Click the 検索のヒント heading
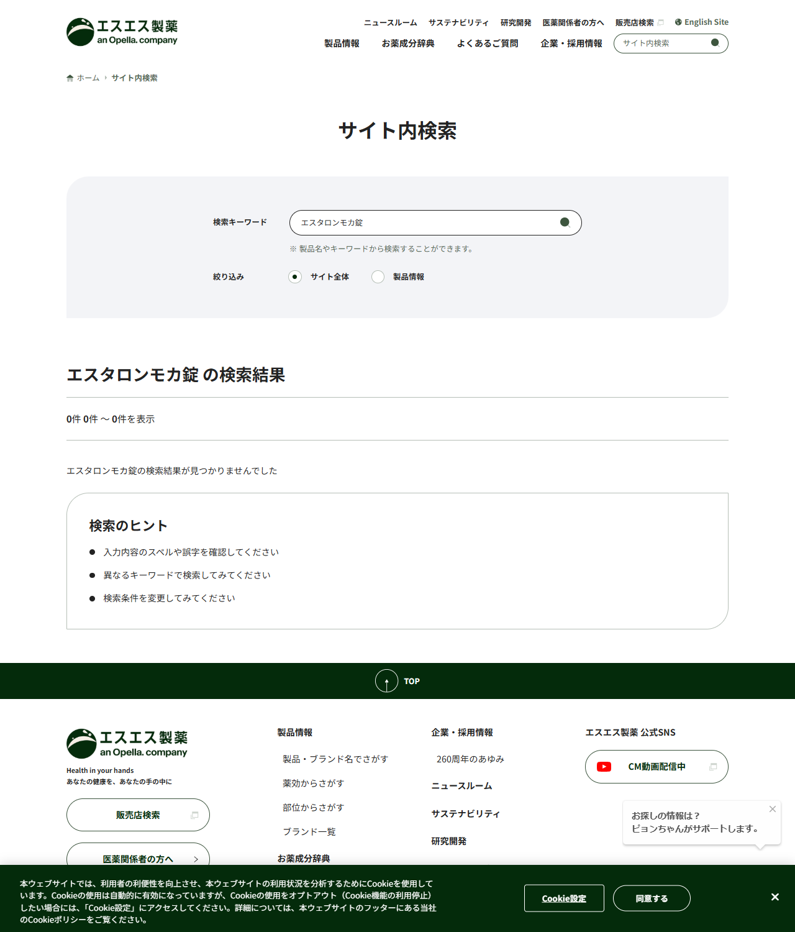 point(129,526)
